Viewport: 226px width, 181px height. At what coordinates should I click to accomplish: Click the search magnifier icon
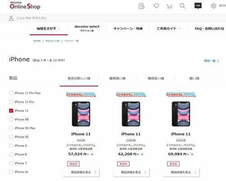tap(182, 6)
